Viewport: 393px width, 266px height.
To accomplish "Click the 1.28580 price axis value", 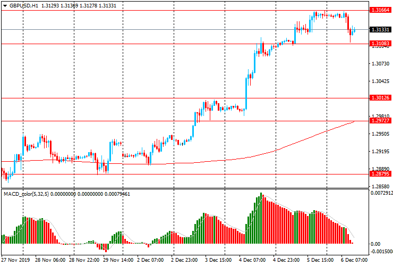I will [380, 187].
